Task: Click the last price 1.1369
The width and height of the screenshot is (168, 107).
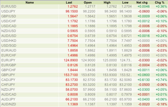Action: pyautogui.click(x=73, y=104)
